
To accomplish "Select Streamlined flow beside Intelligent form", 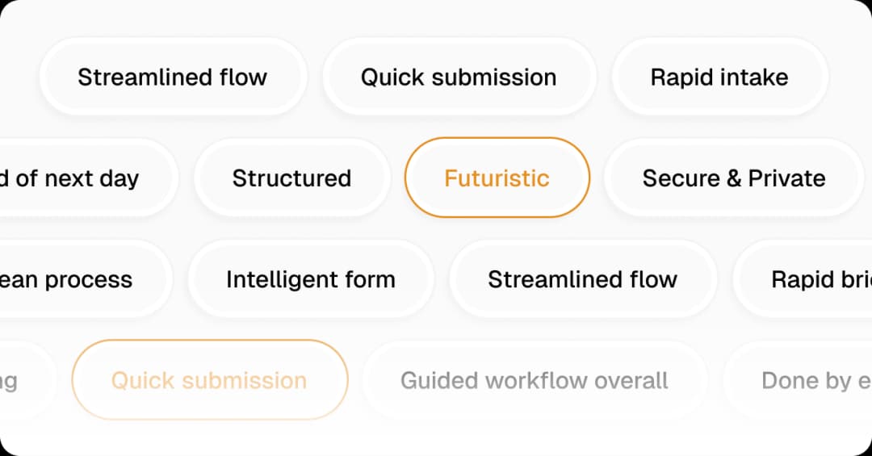I will point(582,279).
